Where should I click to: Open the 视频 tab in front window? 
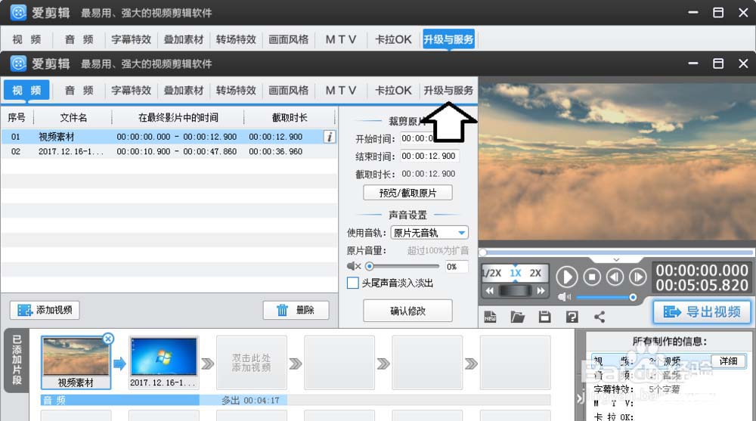coord(26,90)
